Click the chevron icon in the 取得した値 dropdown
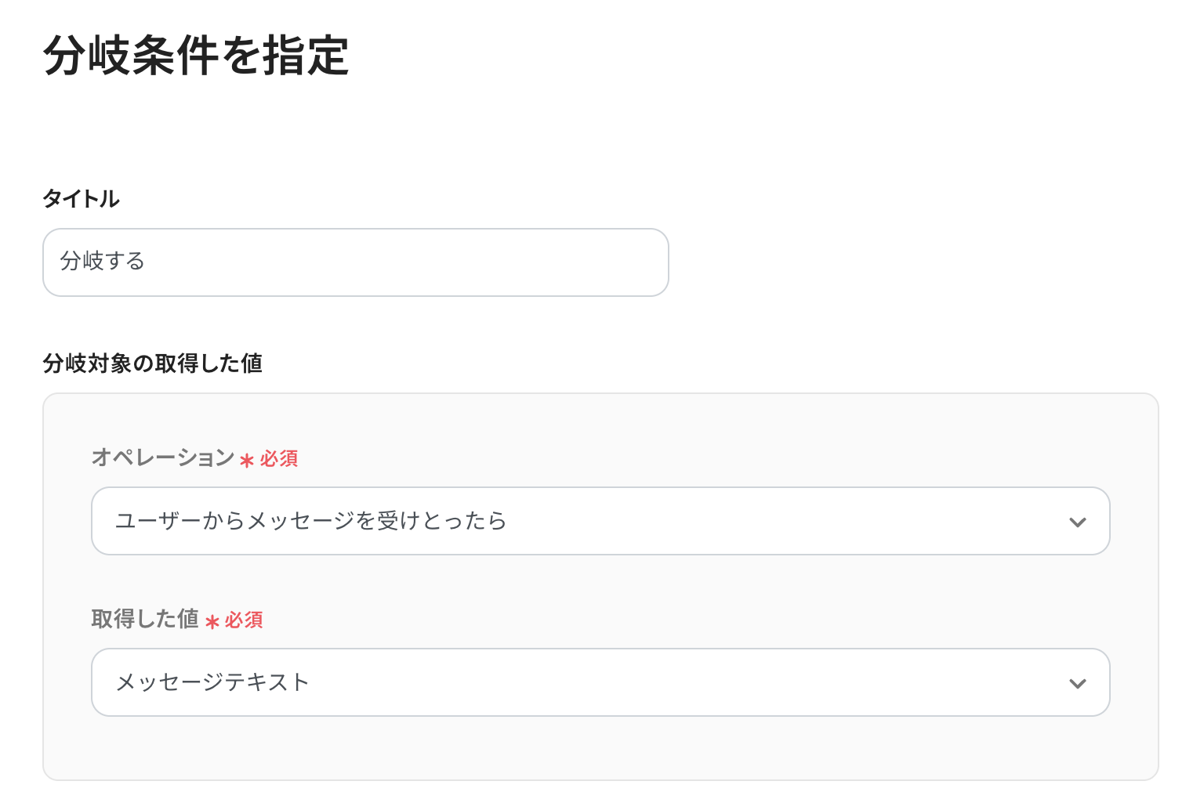The height and width of the screenshot is (810, 1204). pyautogui.click(x=1078, y=684)
